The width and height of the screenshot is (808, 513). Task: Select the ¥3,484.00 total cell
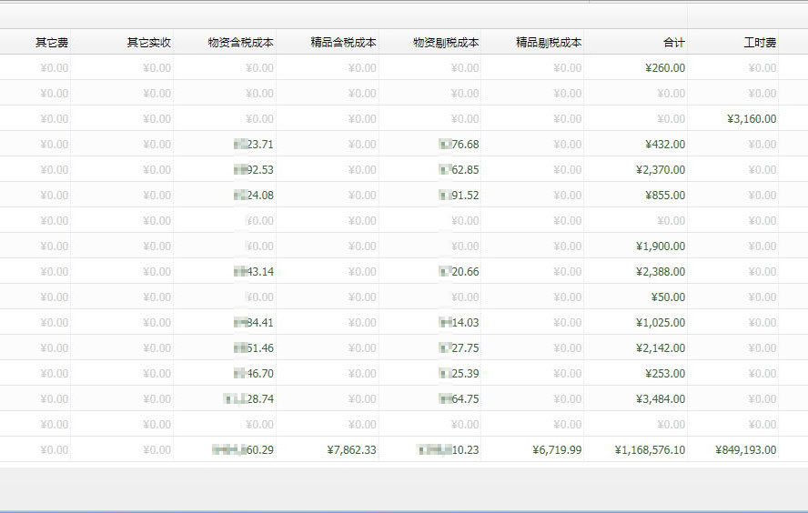(661, 398)
